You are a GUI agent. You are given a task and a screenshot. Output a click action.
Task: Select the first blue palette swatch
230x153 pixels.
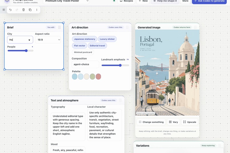click(x=75, y=77)
